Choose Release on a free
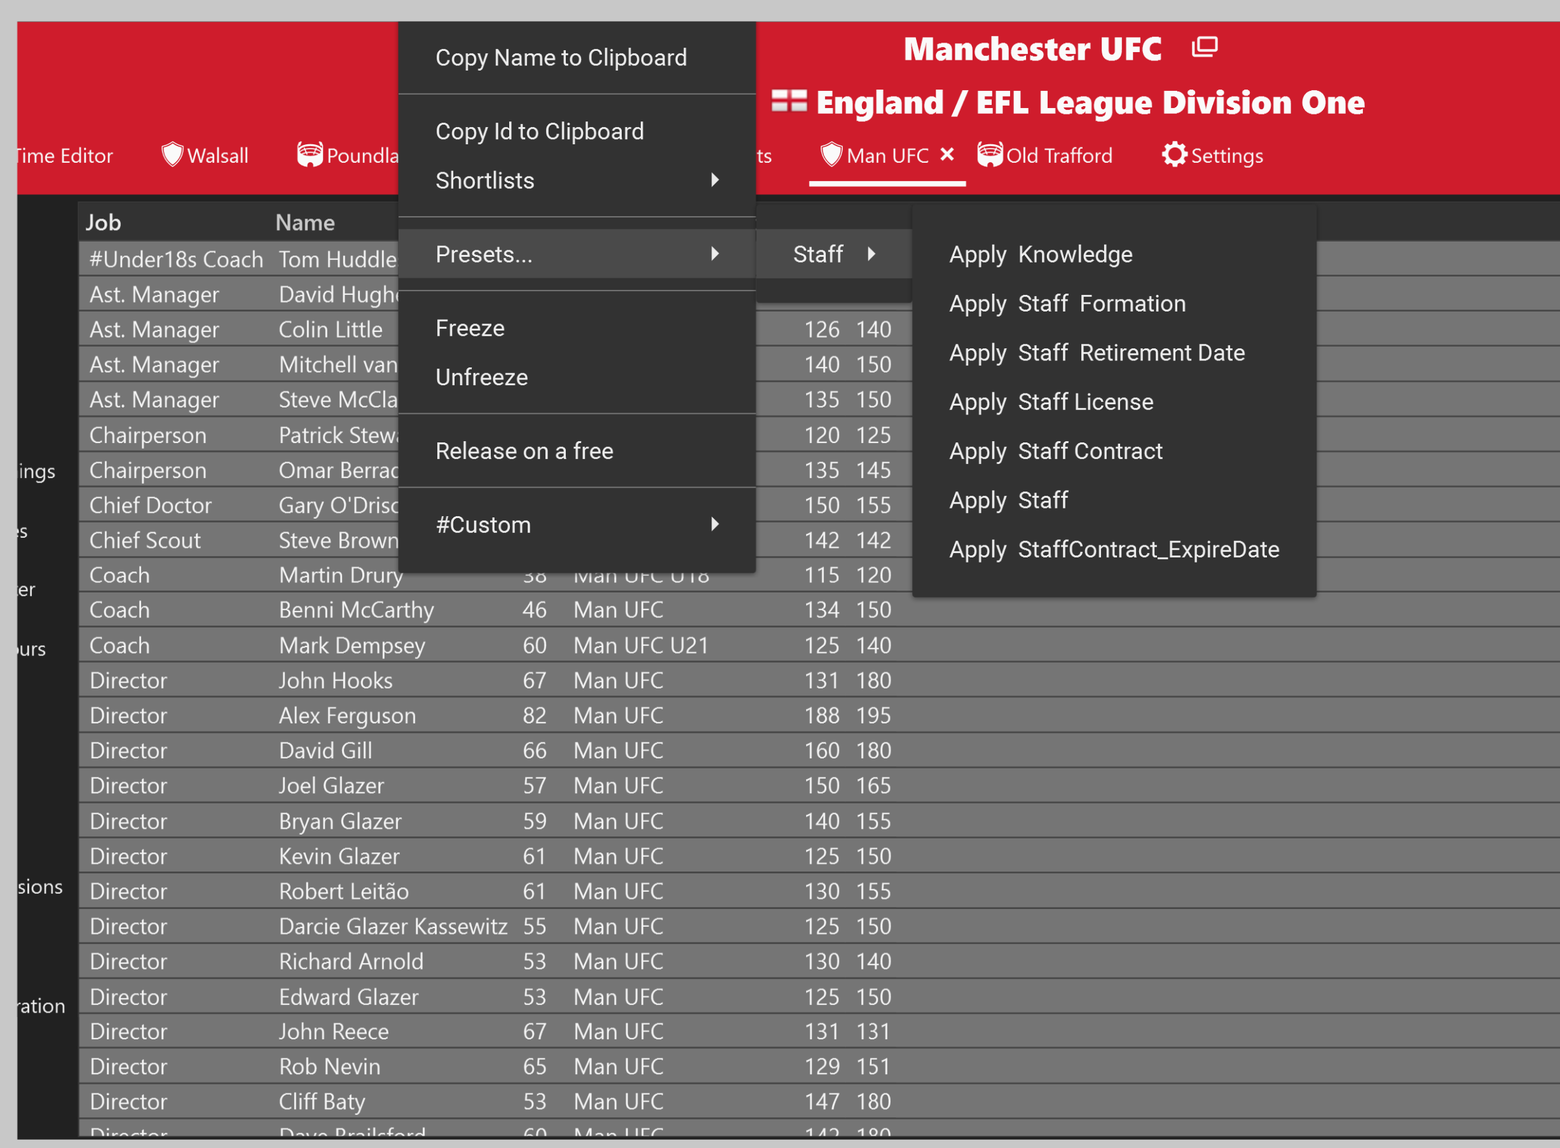This screenshot has width=1560, height=1148. (577, 451)
